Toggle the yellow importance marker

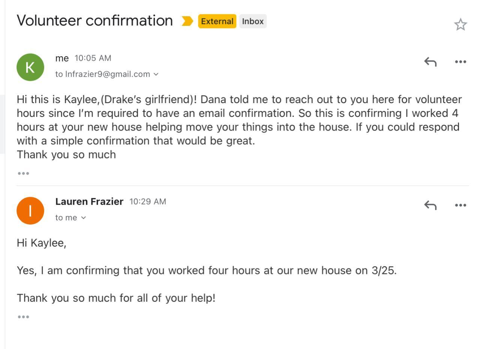click(187, 21)
